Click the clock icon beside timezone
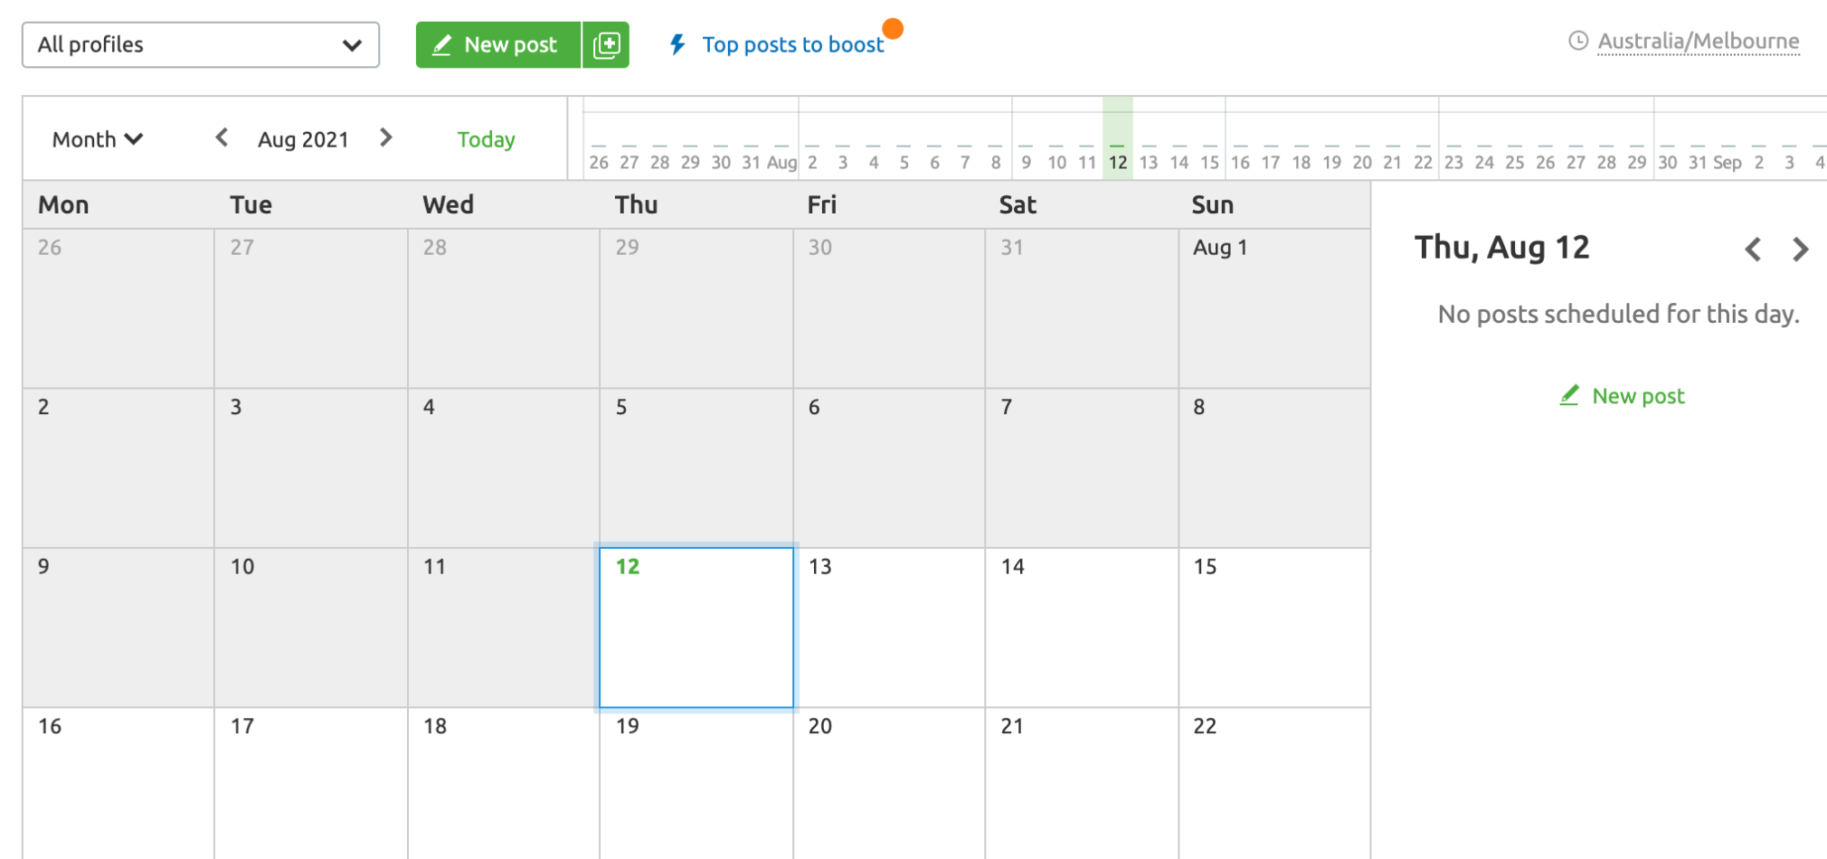 1578,41
